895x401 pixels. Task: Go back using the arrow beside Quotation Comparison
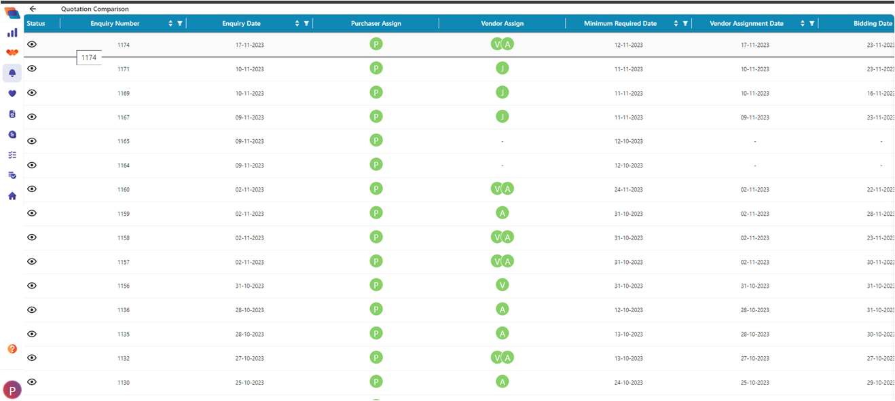[x=33, y=9]
